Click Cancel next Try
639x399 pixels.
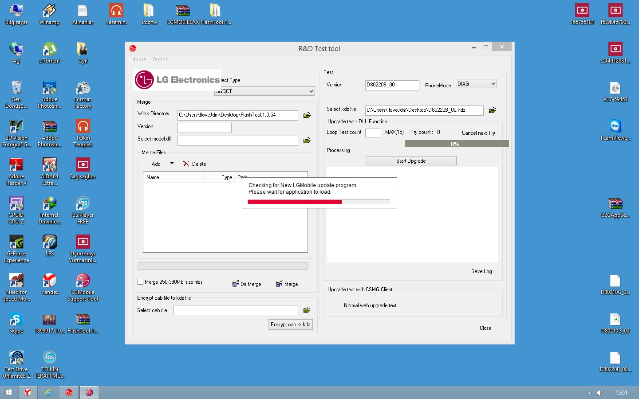click(478, 133)
